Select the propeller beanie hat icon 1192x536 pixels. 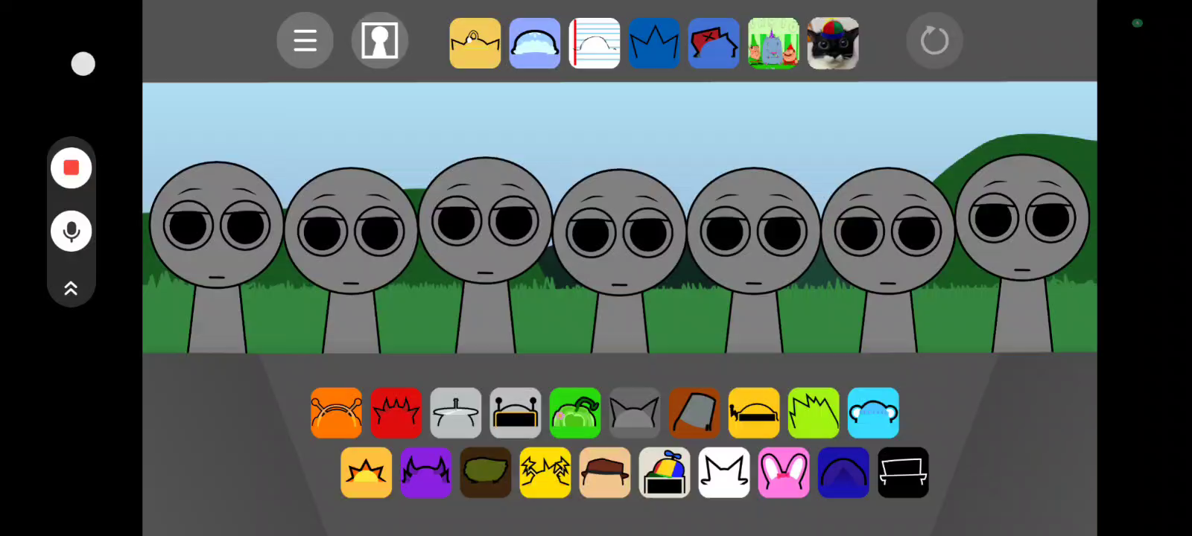pyautogui.click(x=664, y=473)
